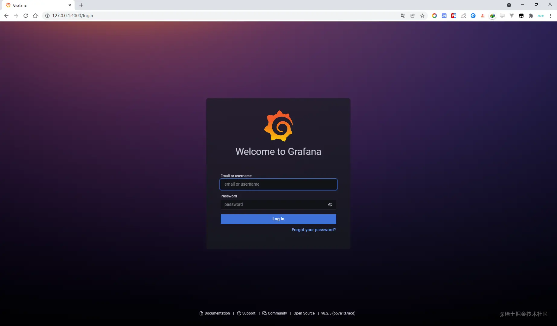The image size is (557, 326).
Task: Click the translate page icon in address bar
Action: pyautogui.click(x=403, y=16)
